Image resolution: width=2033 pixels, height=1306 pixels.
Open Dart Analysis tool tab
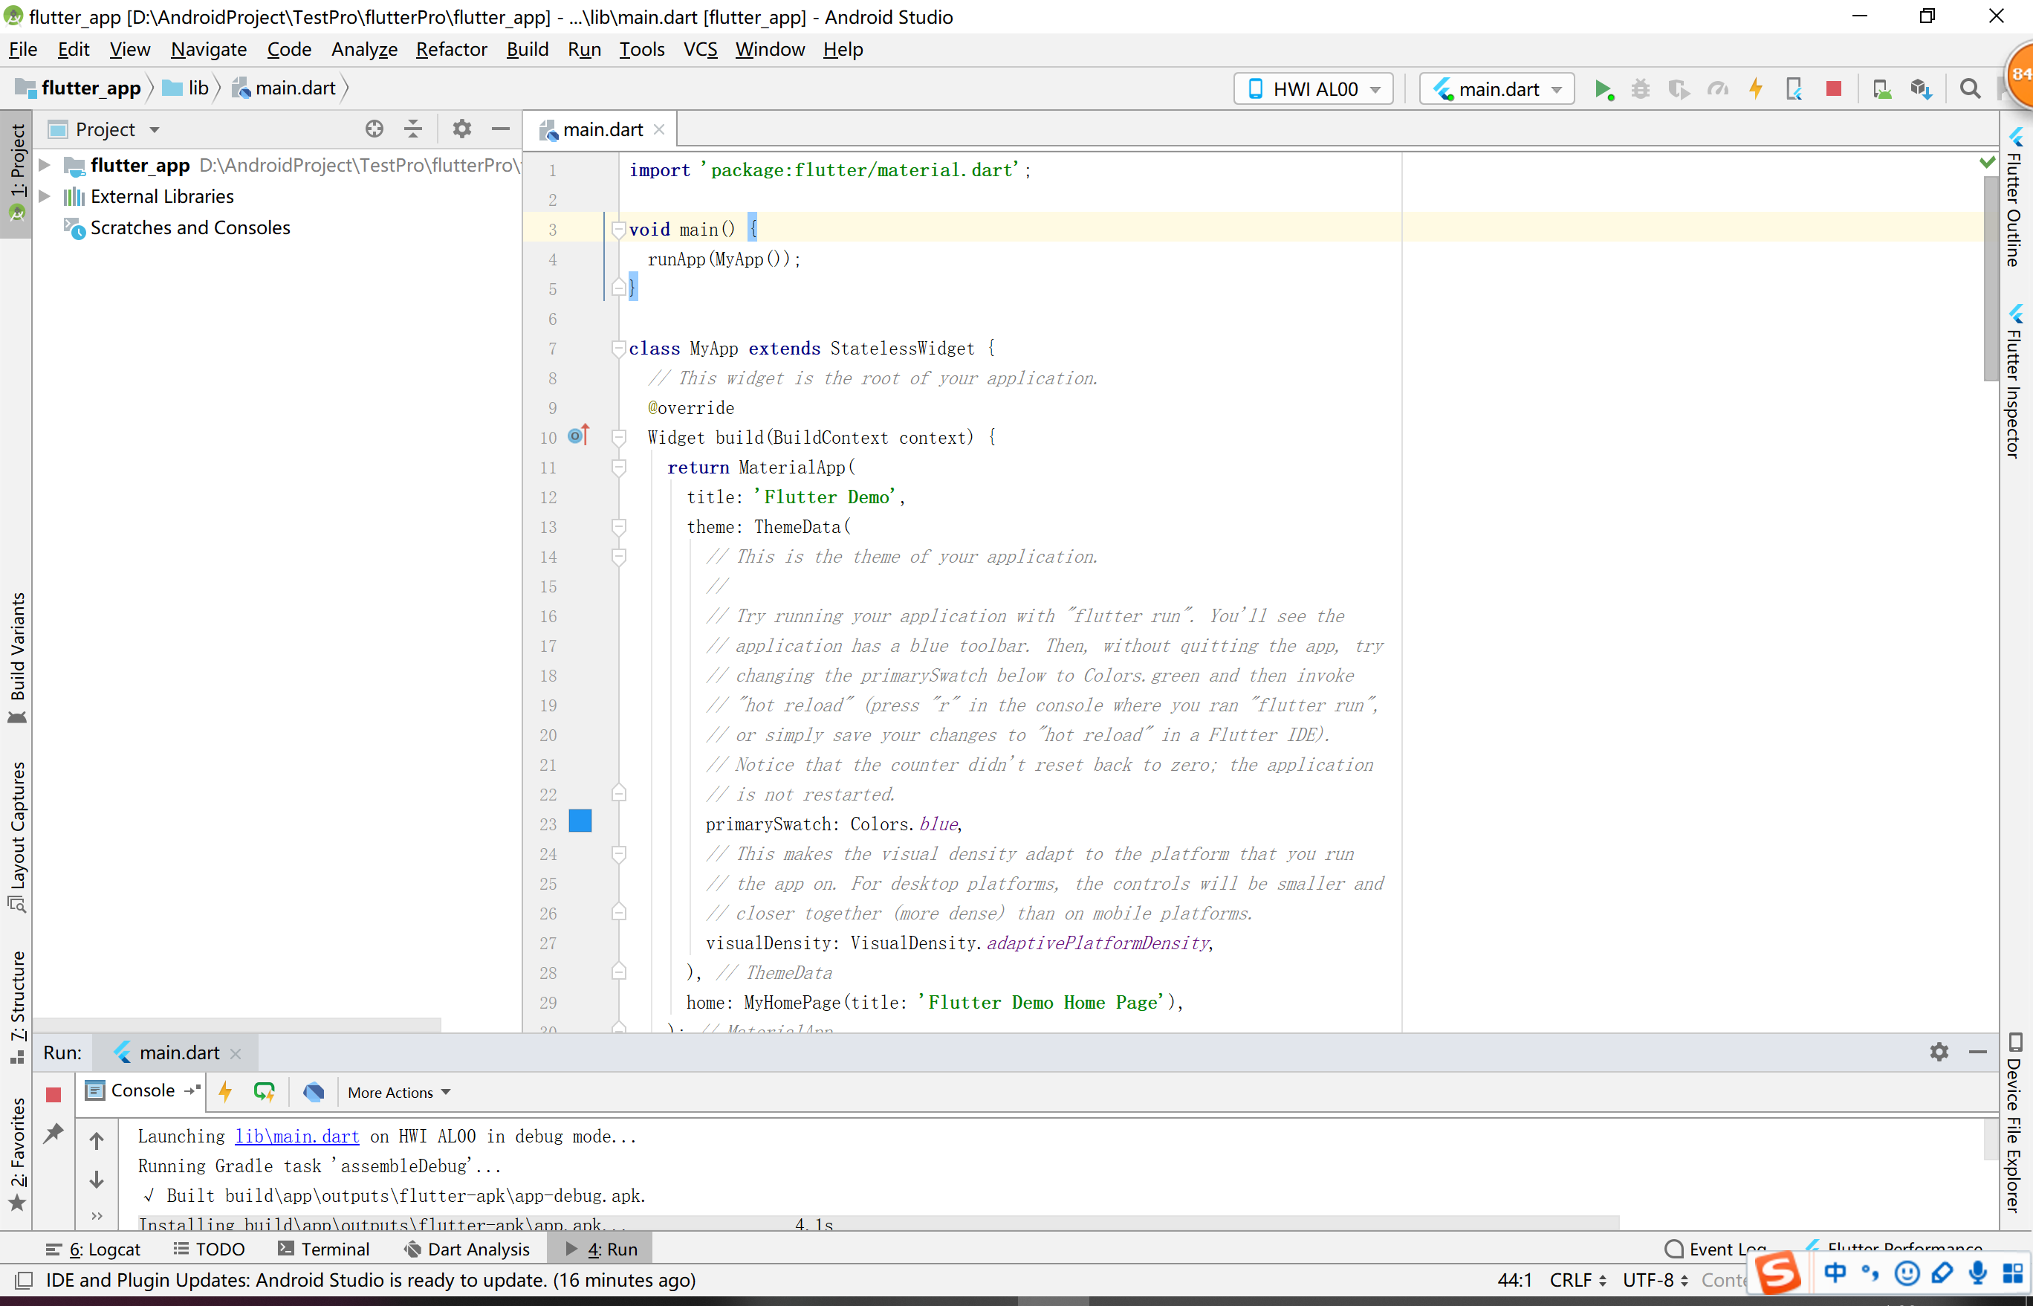pos(467,1250)
